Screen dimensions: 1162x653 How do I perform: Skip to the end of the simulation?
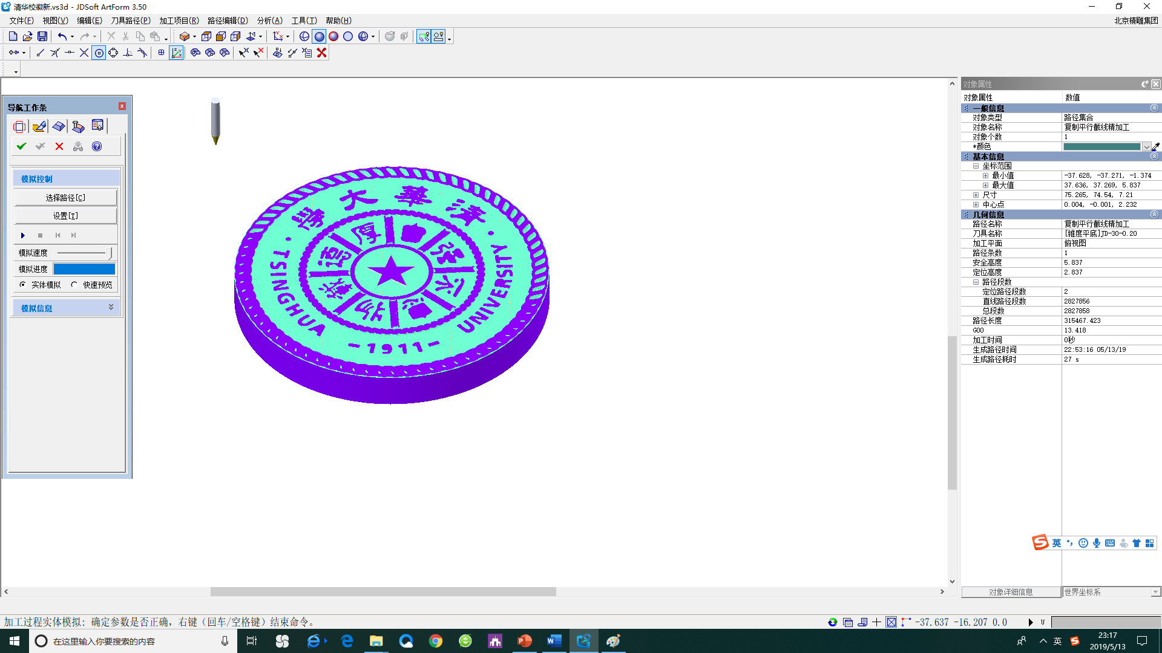point(74,235)
